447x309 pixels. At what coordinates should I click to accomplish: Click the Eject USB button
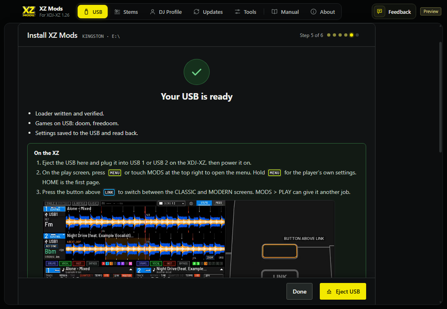[343, 291]
